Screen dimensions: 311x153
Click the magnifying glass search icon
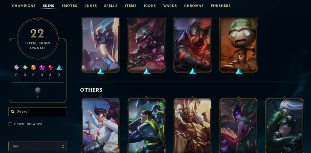tap(12, 111)
